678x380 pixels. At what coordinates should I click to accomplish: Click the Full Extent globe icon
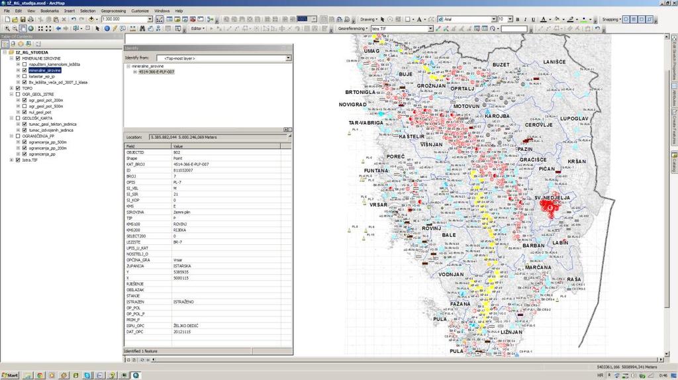point(30,28)
